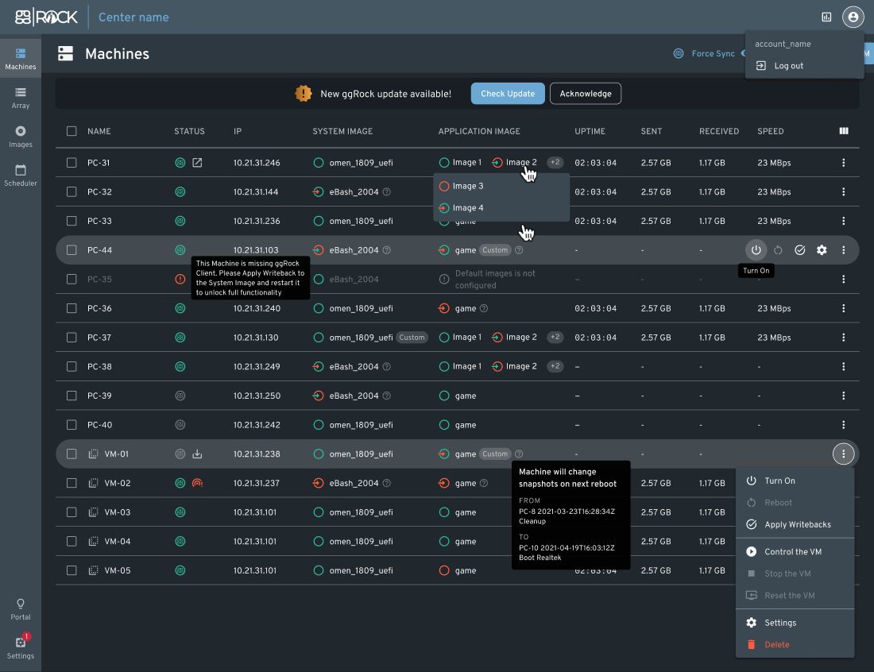Click the ggRock logo

click(46, 17)
